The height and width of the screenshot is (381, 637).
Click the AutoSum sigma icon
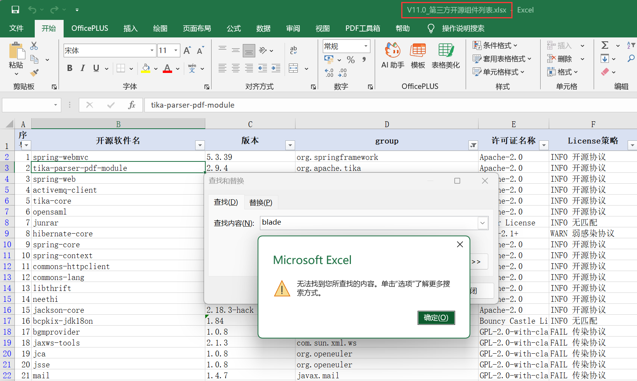coord(605,45)
